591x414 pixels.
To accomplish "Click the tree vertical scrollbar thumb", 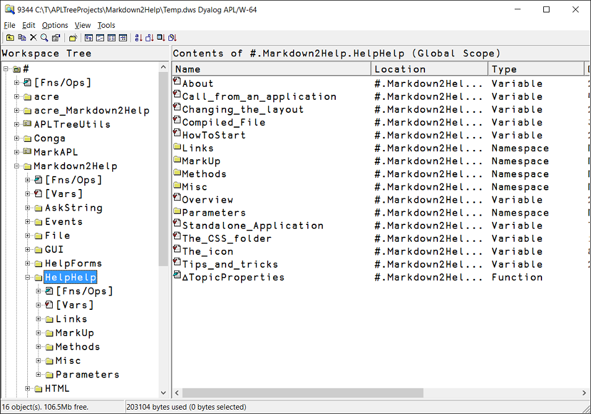I will 163,169.
